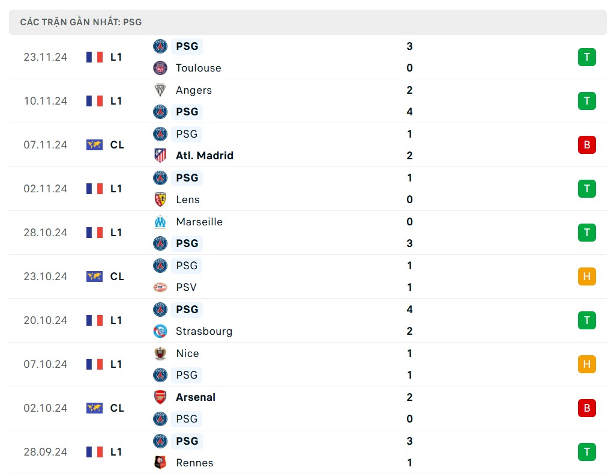Select the Toulouse team logo

pos(160,68)
